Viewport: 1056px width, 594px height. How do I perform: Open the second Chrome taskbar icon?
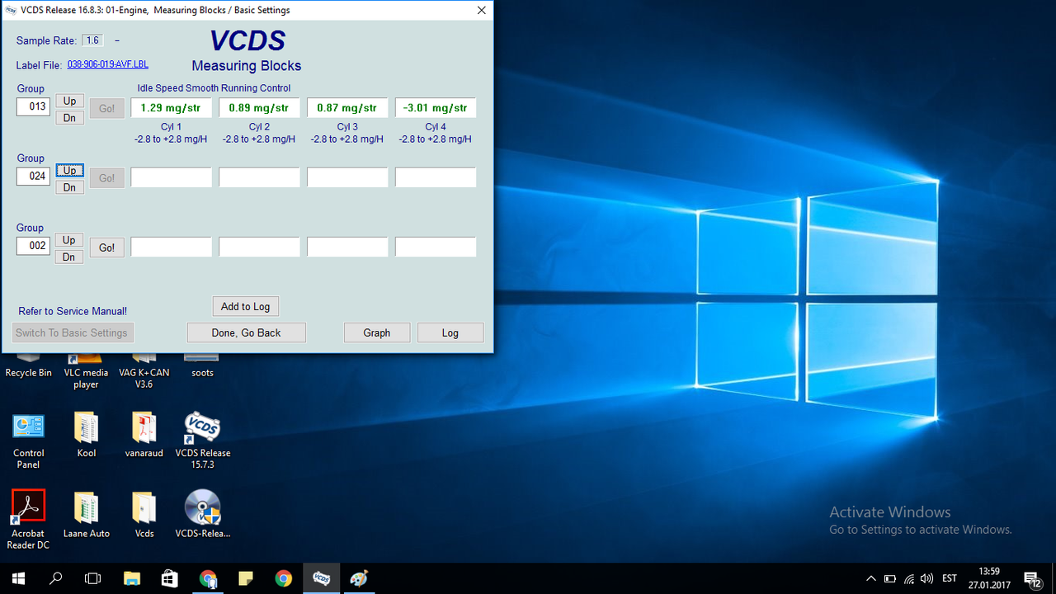[x=284, y=578]
